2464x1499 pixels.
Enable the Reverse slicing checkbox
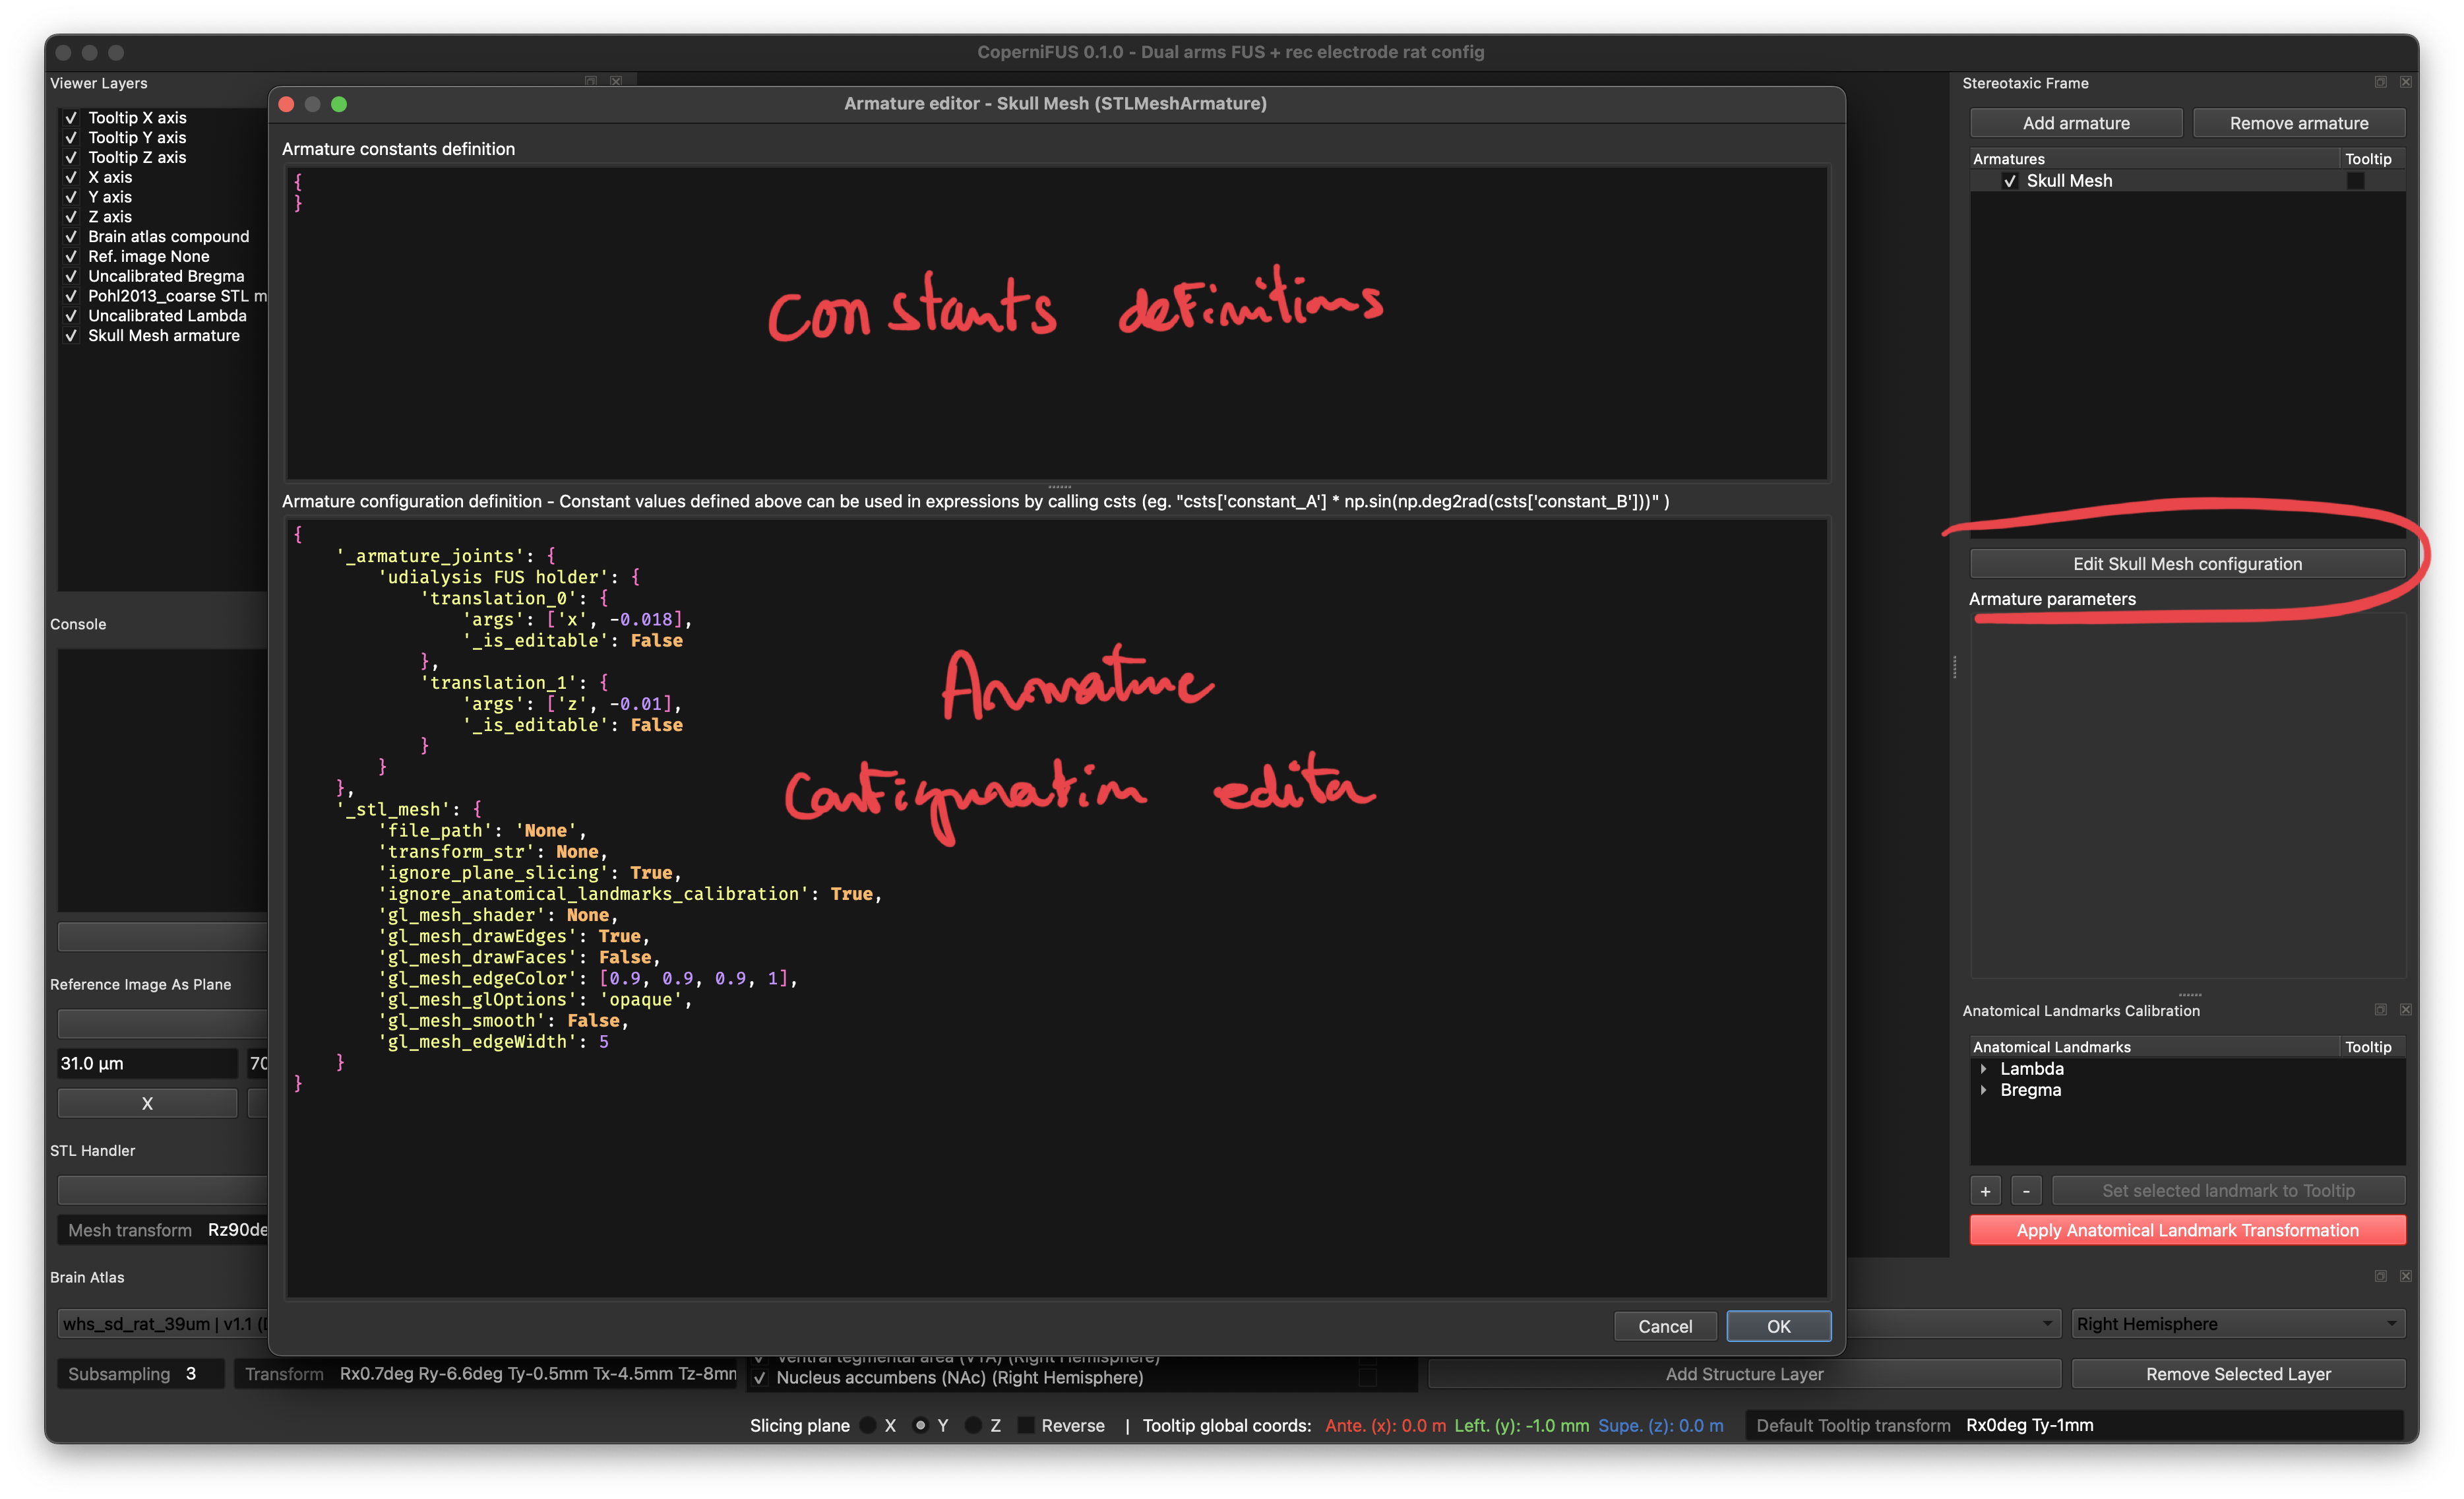coord(1026,1425)
